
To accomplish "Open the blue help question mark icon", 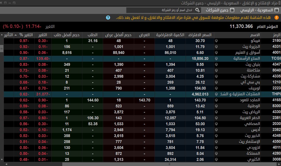I will tap(108, 18).
